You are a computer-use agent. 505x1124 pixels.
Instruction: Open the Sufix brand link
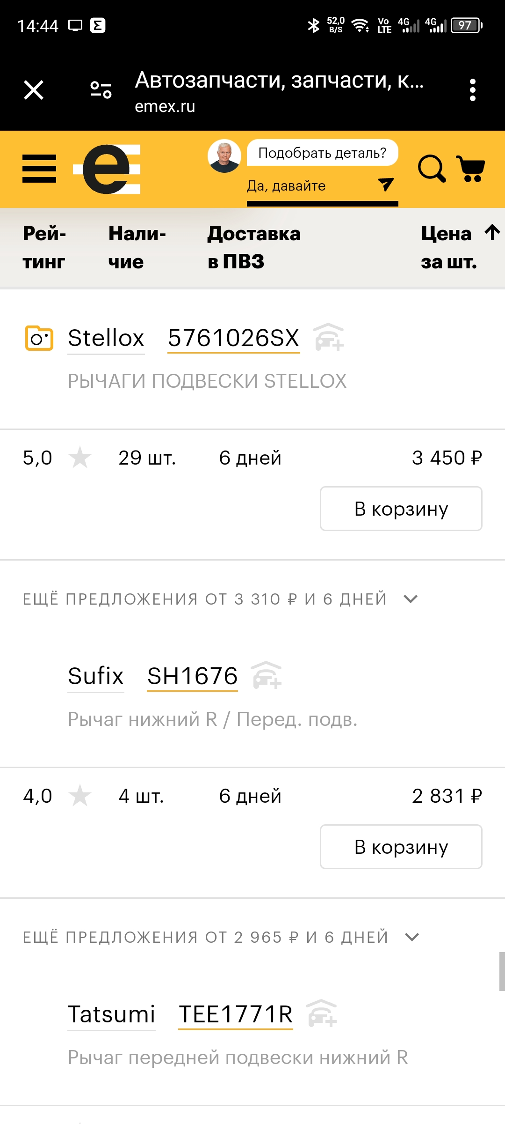[96, 676]
